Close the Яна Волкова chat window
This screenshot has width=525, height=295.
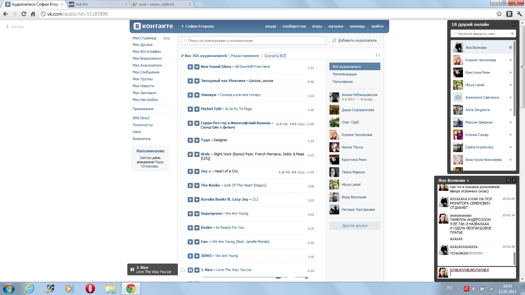pos(514,180)
